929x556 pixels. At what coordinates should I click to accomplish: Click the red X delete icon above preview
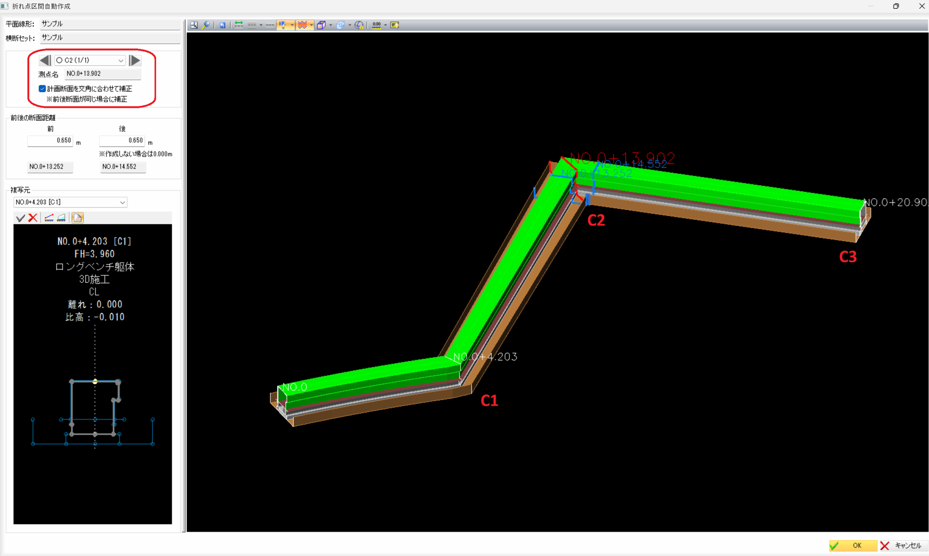click(33, 218)
